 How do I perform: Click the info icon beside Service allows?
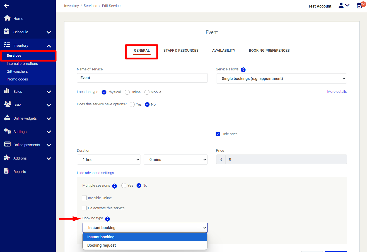(243, 70)
